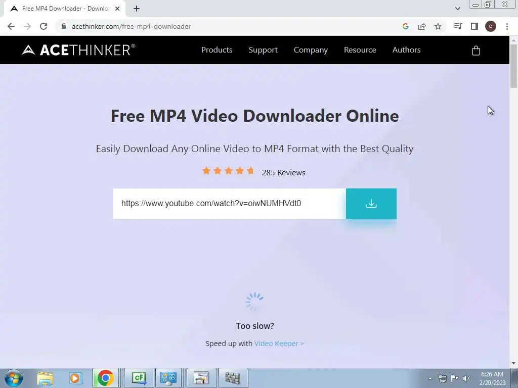The height and width of the screenshot is (388, 518).
Task: Click the Too slow? text
Action: click(255, 326)
